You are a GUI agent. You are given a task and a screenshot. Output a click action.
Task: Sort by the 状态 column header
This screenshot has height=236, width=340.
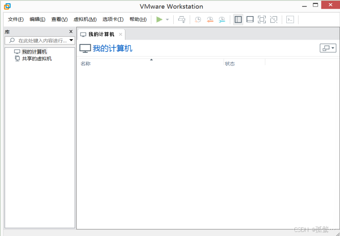[x=244, y=63]
